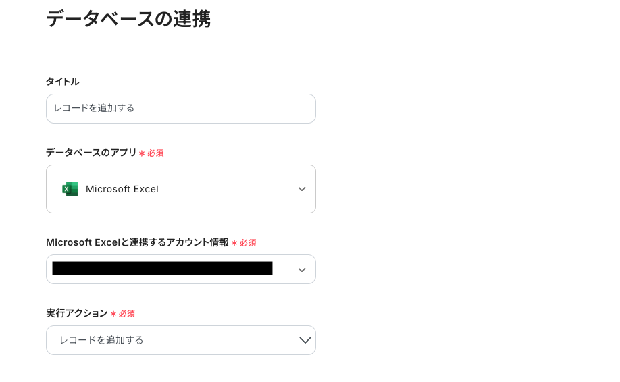Click the タイトル field label

pyautogui.click(x=62, y=82)
